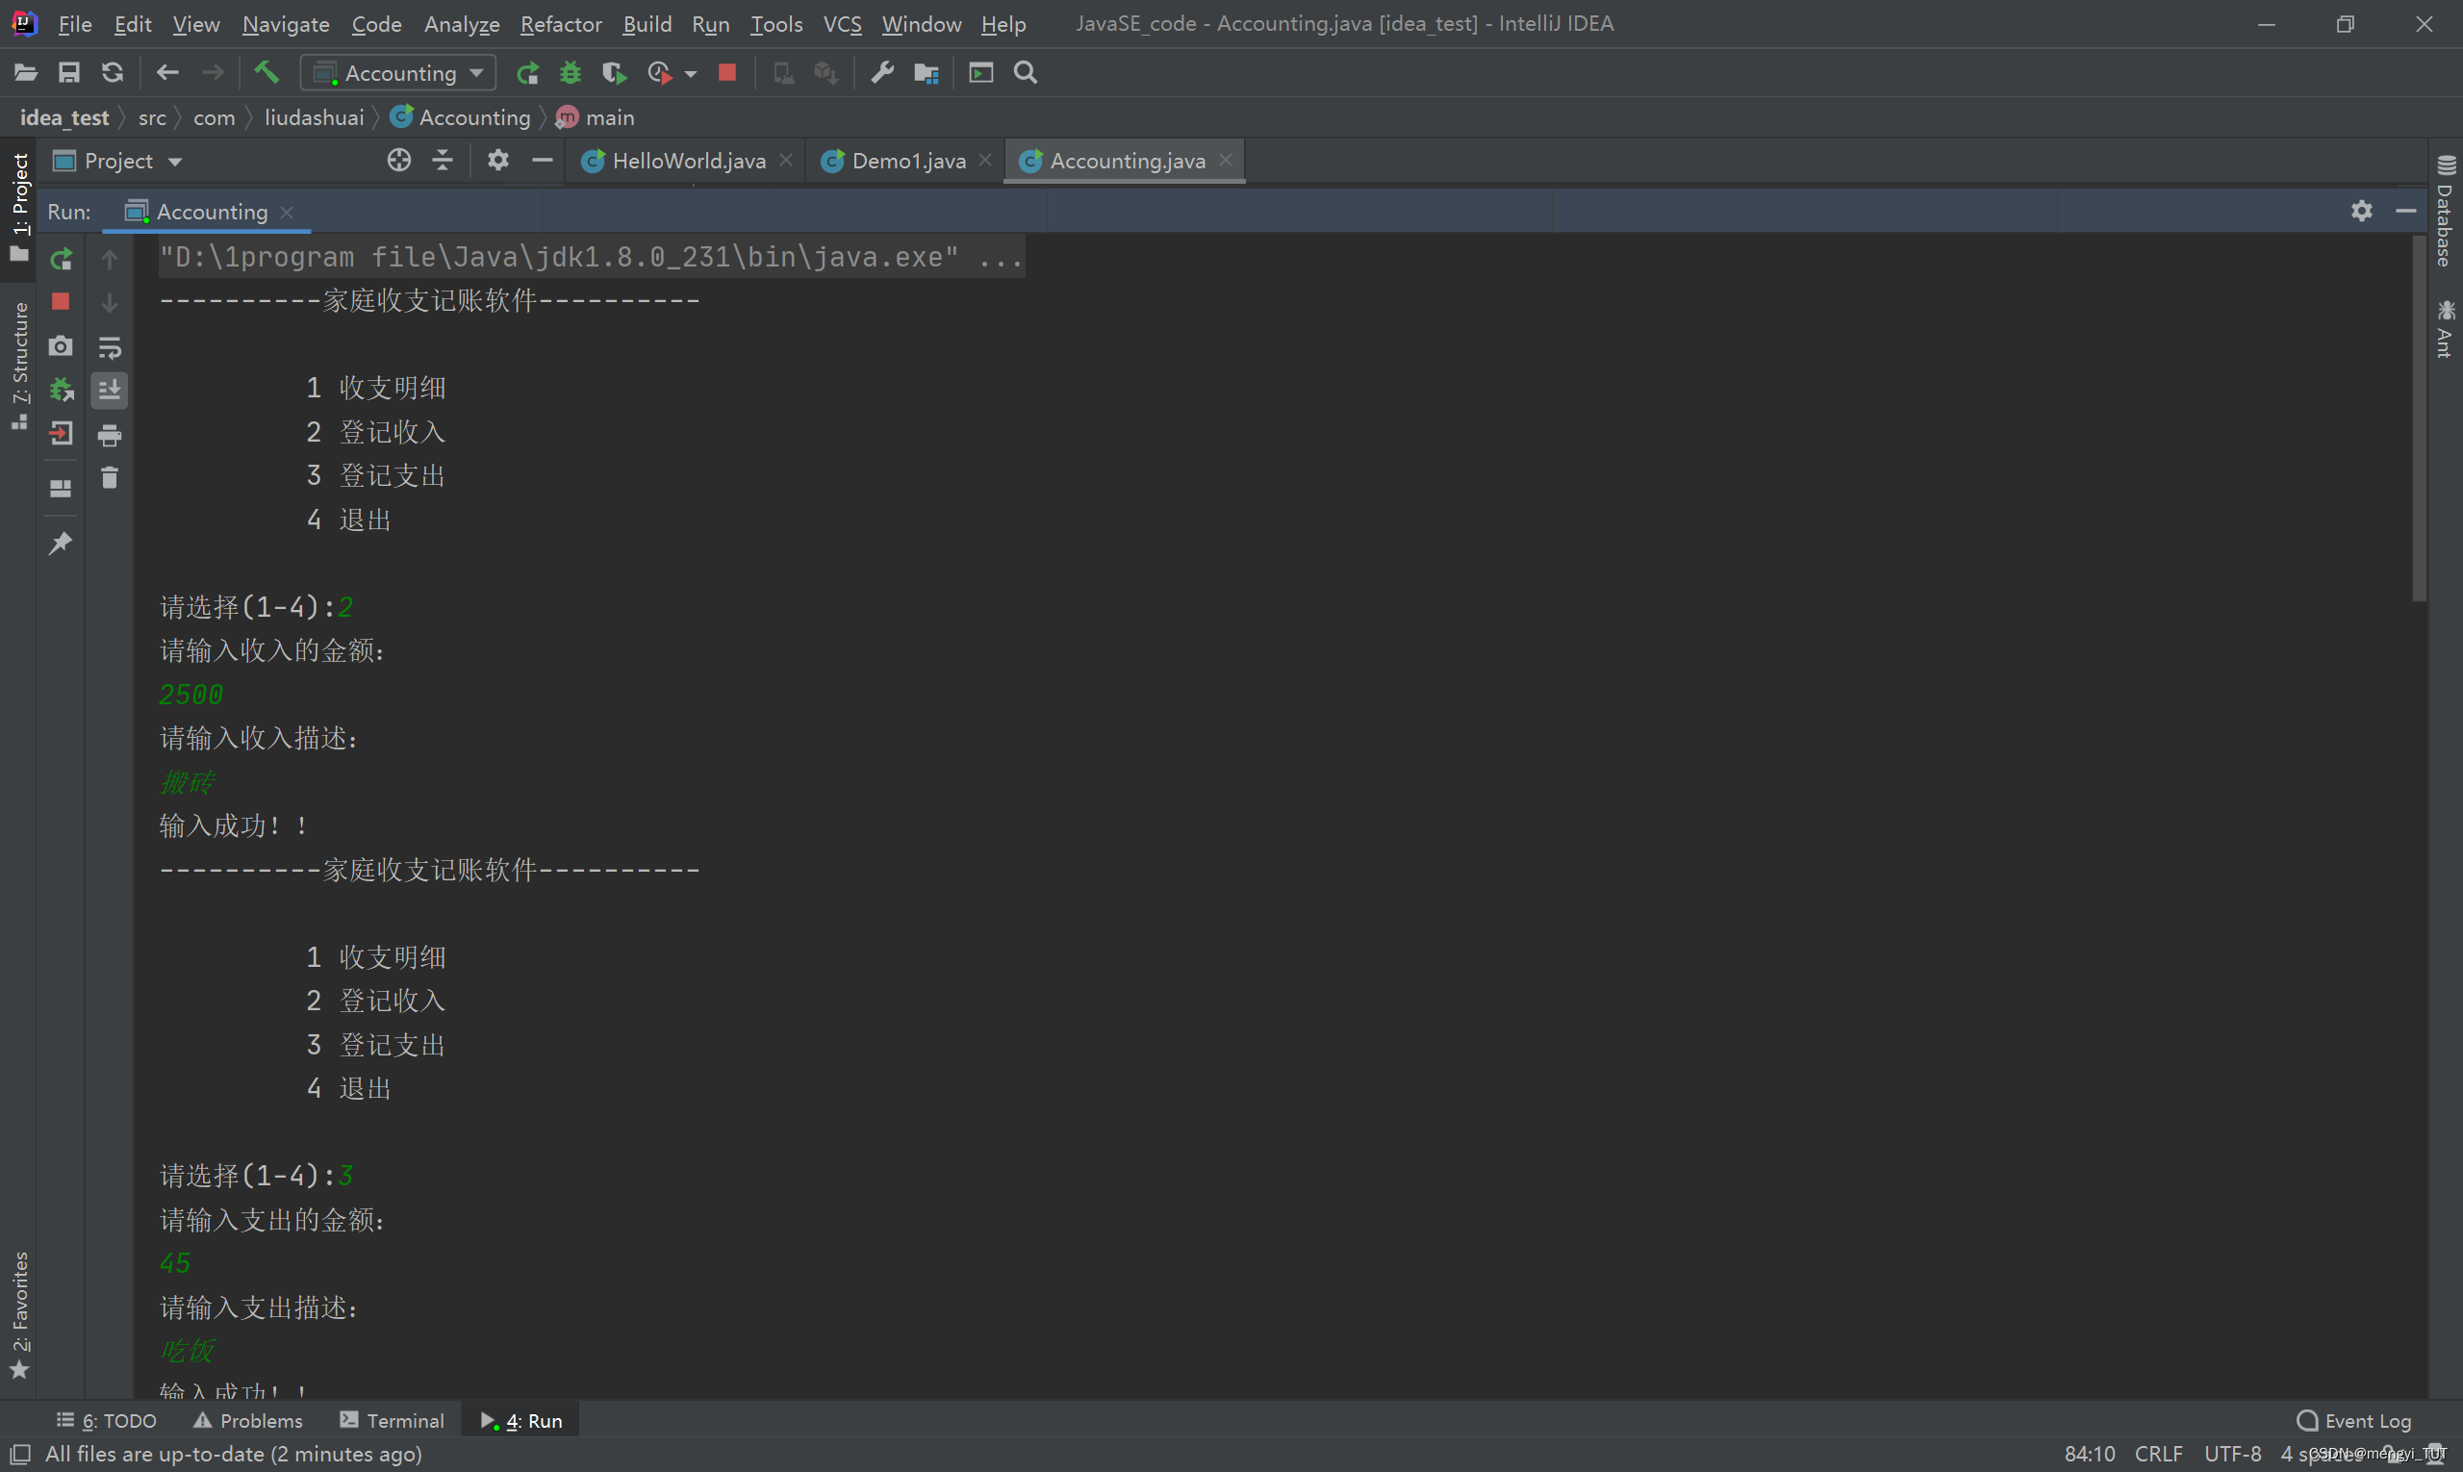Toggle scroll to end of console output
This screenshot has height=1472, width=2463.
point(110,391)
